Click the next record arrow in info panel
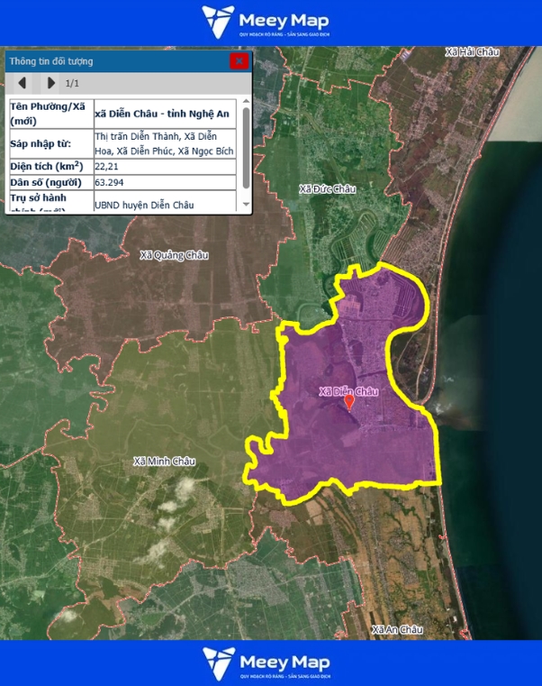The width and height of the screenshot is (542, 686). click(50, 83)
